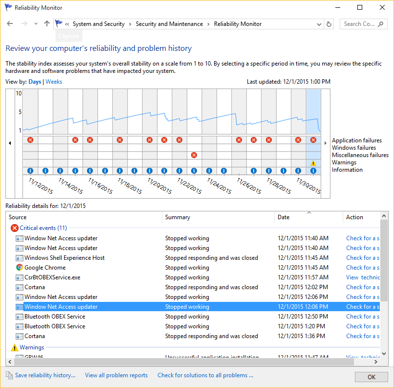Open Security and Maintenance breadcrumb

tap(169, 24)
